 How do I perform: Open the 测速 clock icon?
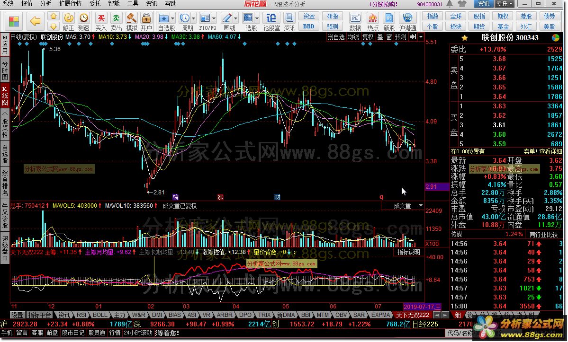click(84, 18)
